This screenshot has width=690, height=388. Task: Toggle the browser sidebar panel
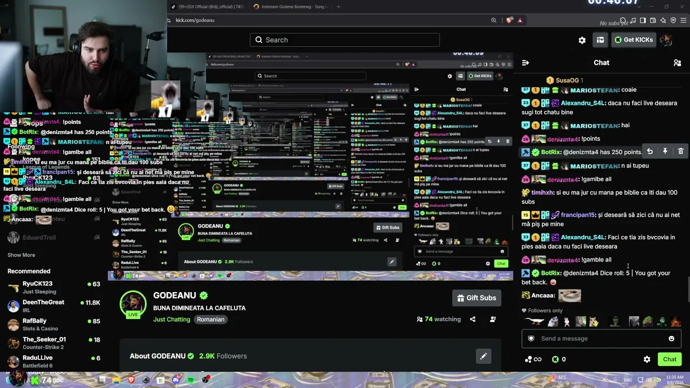click(643, 20)
